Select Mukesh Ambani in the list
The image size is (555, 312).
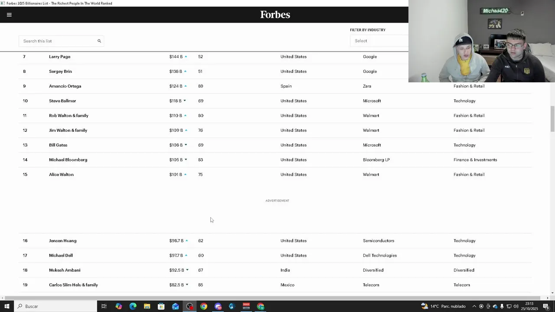[x=65, y=270]
